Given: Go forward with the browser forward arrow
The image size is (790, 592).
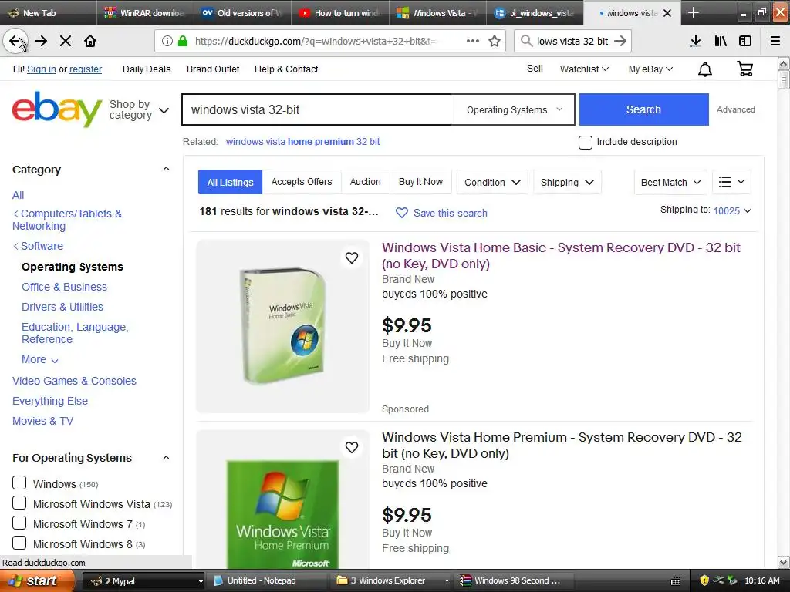Looking at the screenshot, I should [x=41, y=42].
